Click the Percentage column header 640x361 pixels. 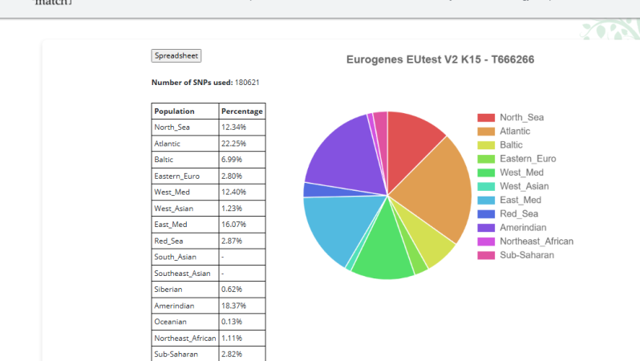click(x=242, y=111)
